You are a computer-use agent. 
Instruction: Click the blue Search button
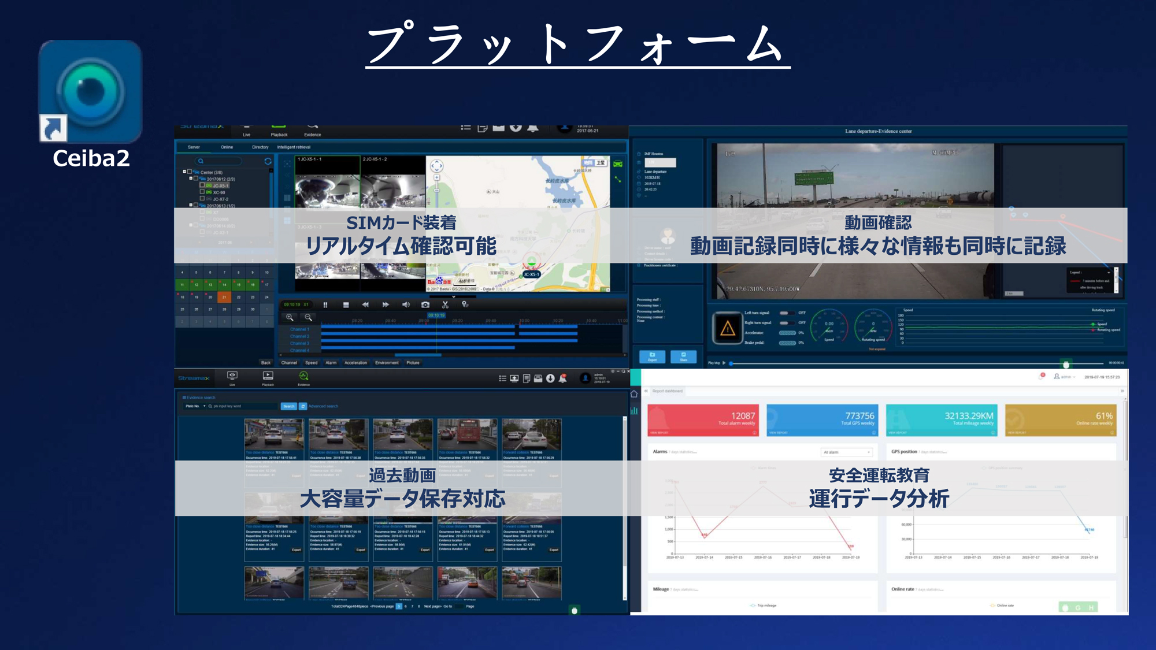(289, 406)
